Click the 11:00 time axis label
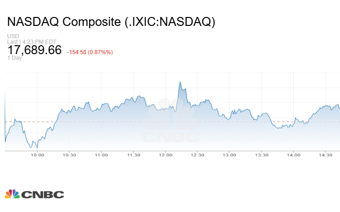This screenshot has width=340, height=212. click(102, 155)
